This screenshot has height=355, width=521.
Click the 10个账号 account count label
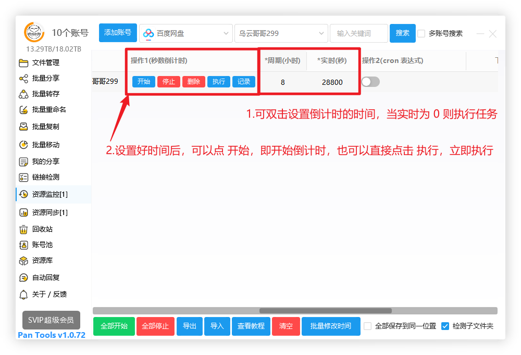point(70,33)
